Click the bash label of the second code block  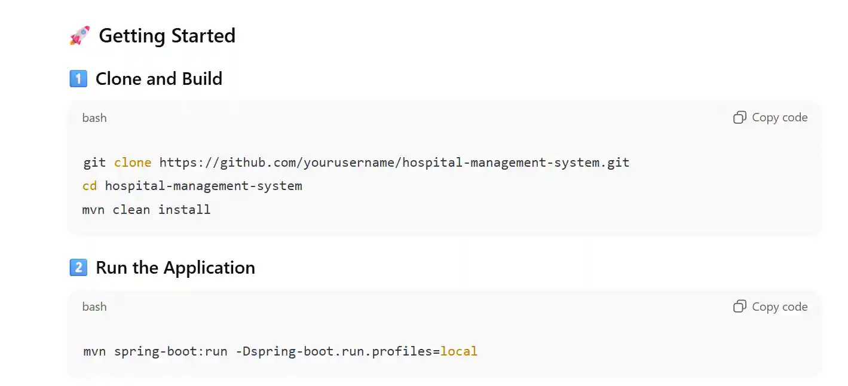(x=94, y=307)
